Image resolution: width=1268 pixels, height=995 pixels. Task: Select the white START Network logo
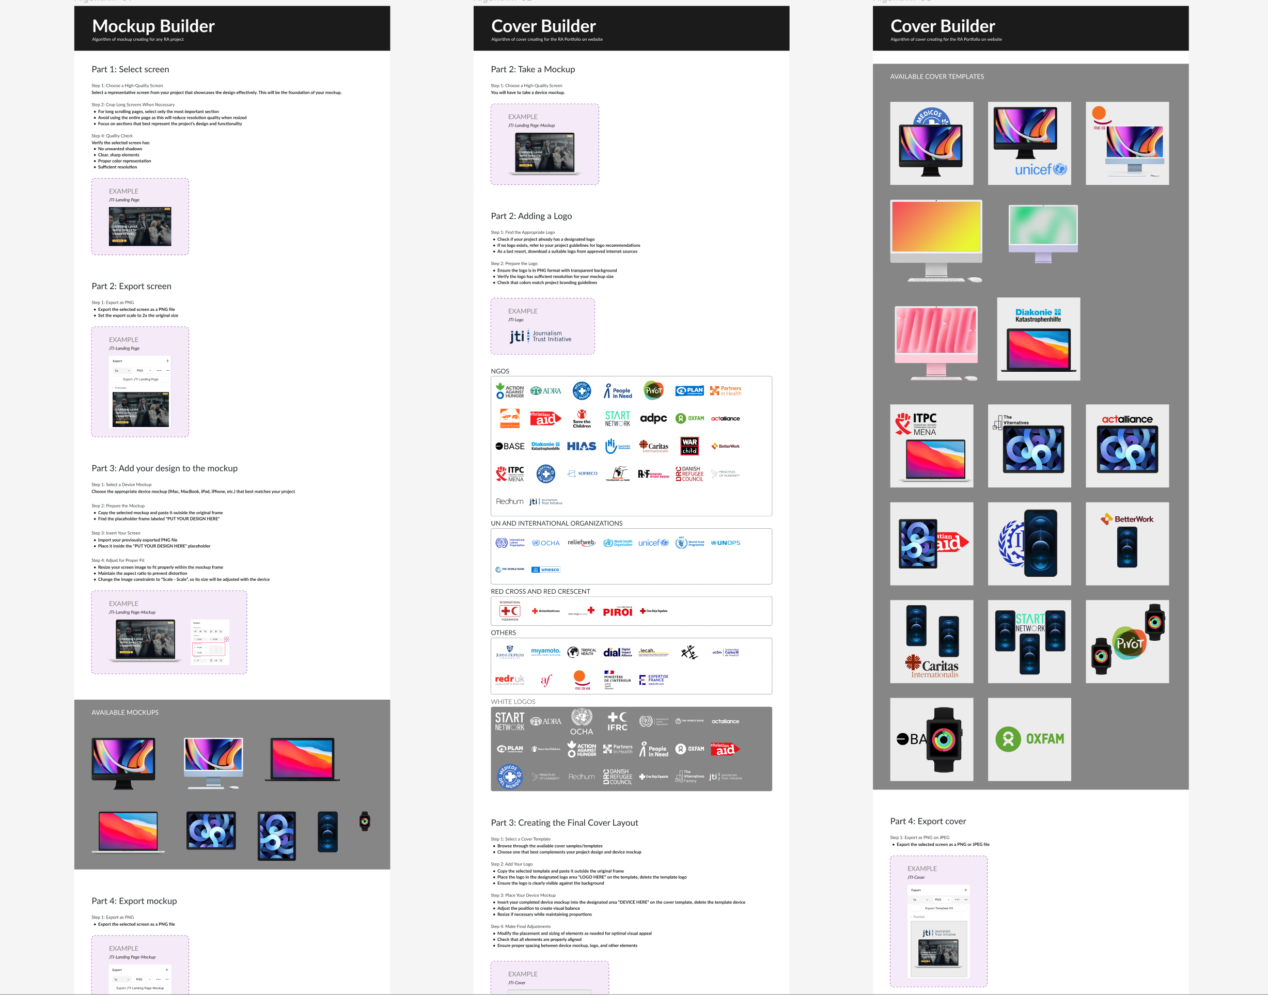click(x=510, y=721)
